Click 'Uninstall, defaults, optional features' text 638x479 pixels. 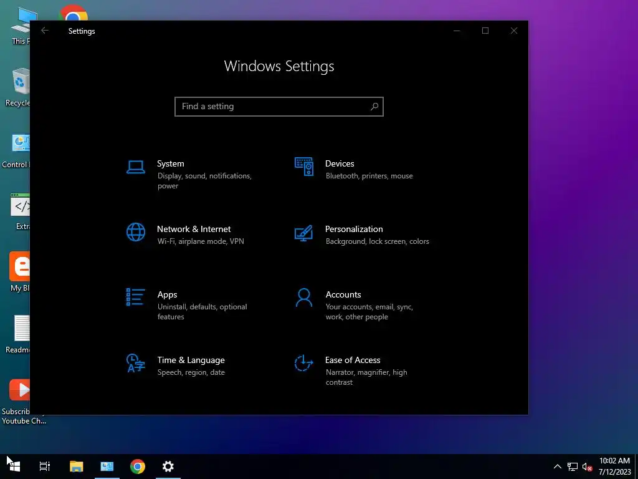pos(202,312)
